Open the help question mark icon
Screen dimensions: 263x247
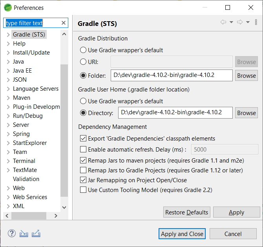click(12, 233)
